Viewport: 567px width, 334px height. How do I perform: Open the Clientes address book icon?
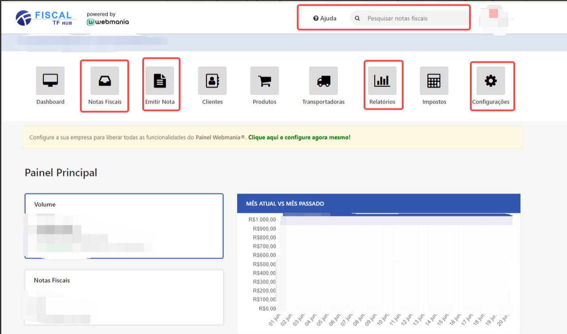coord(212,81)
